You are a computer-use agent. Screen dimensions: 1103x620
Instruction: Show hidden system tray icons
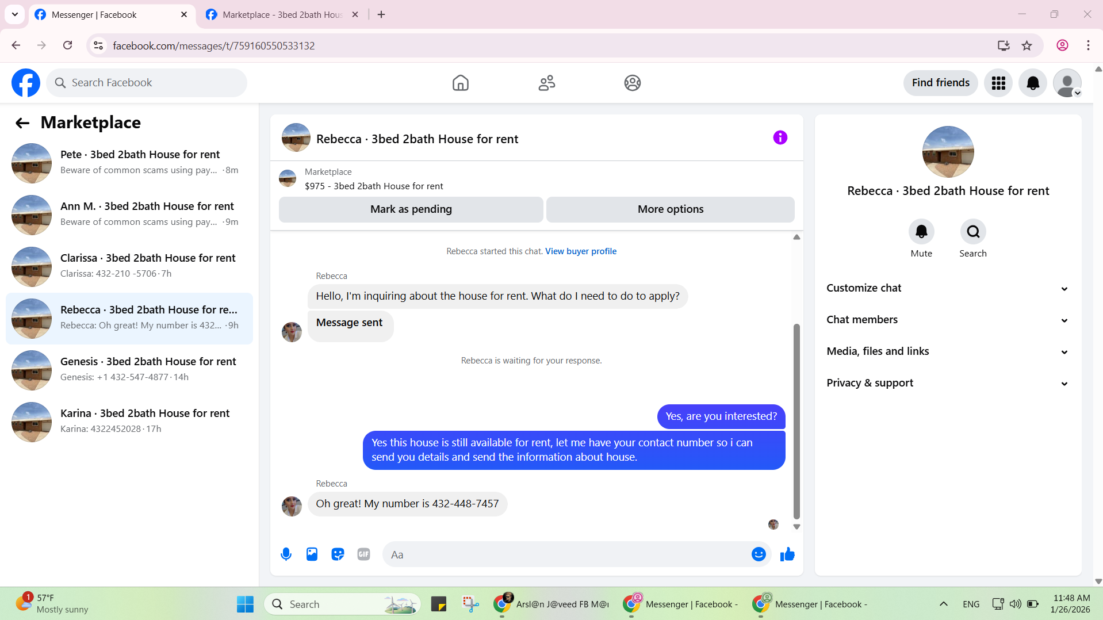[943, 604]
